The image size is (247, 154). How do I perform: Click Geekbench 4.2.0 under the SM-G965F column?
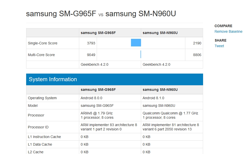(x=94, y=64)
